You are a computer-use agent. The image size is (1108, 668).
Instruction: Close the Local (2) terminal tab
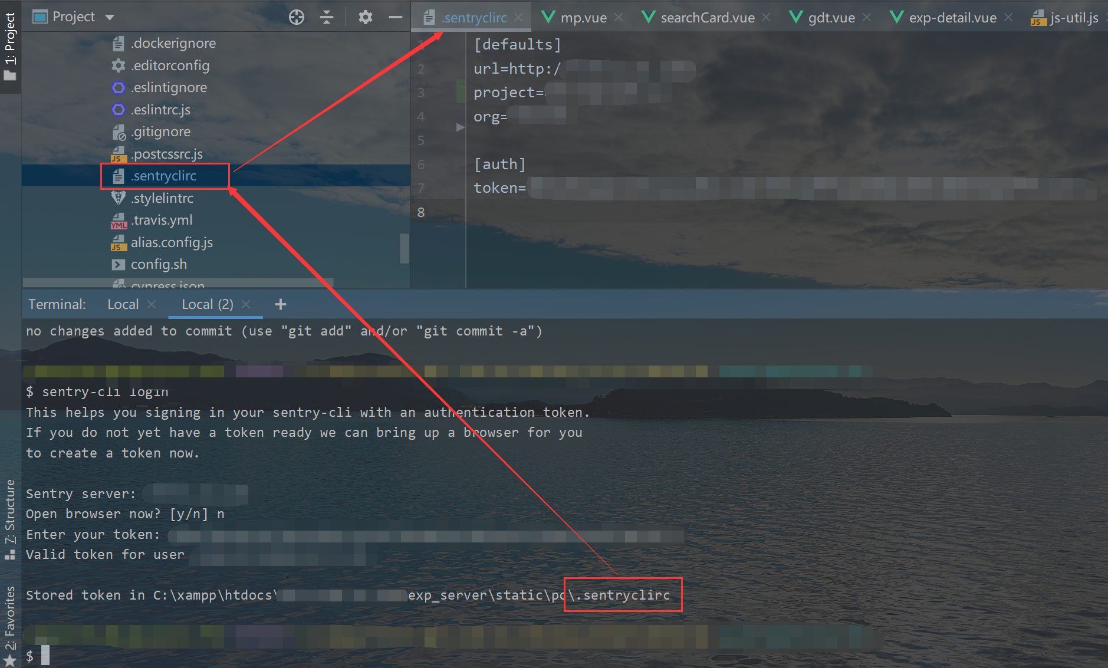click(246, 304)
